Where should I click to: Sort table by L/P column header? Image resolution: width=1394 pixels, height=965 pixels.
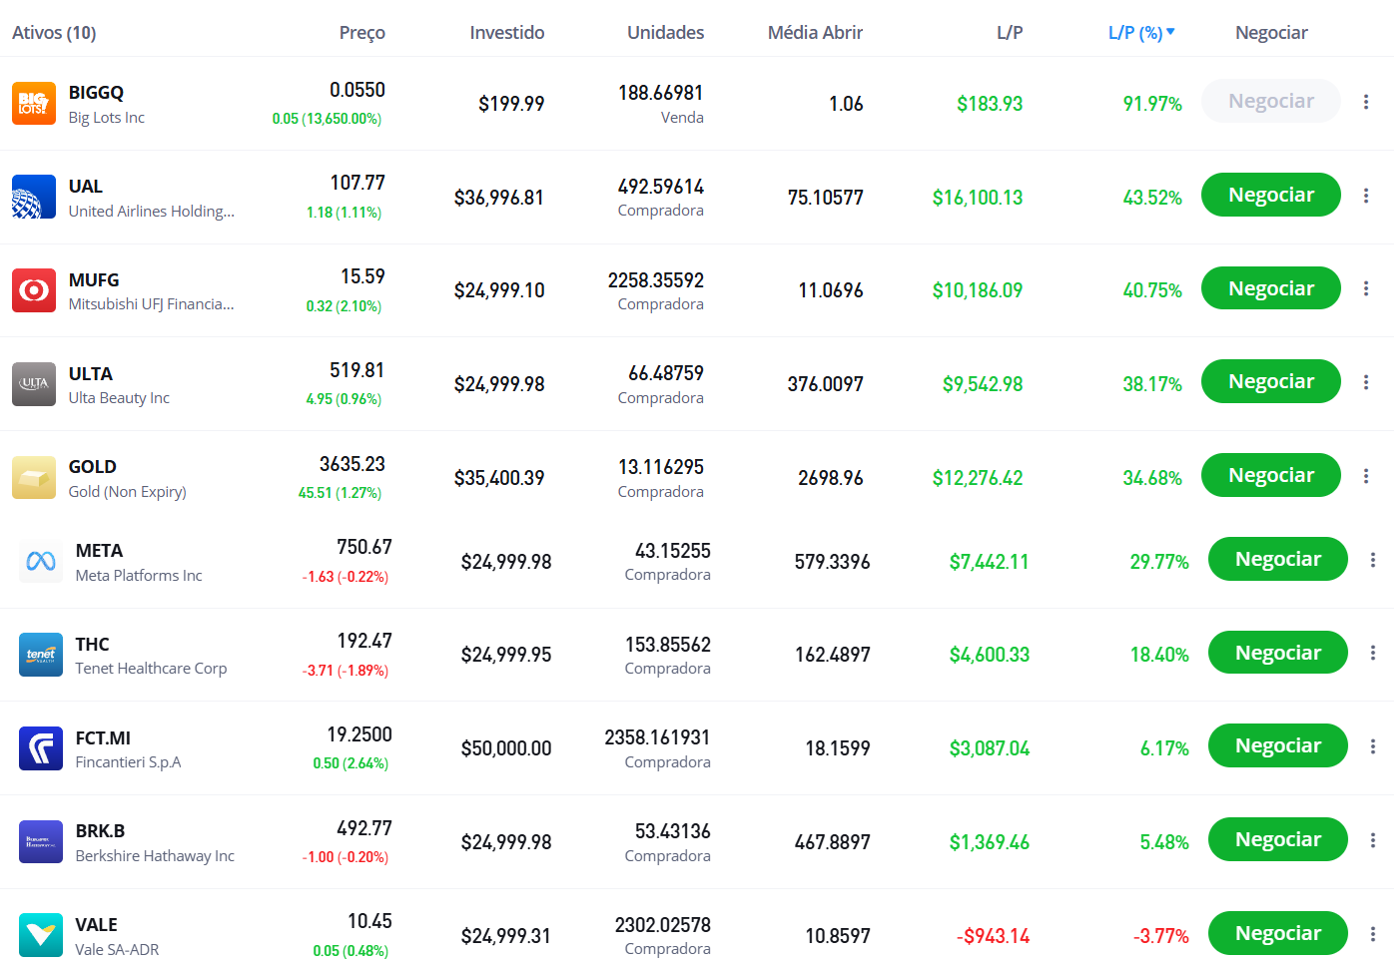1010,33
